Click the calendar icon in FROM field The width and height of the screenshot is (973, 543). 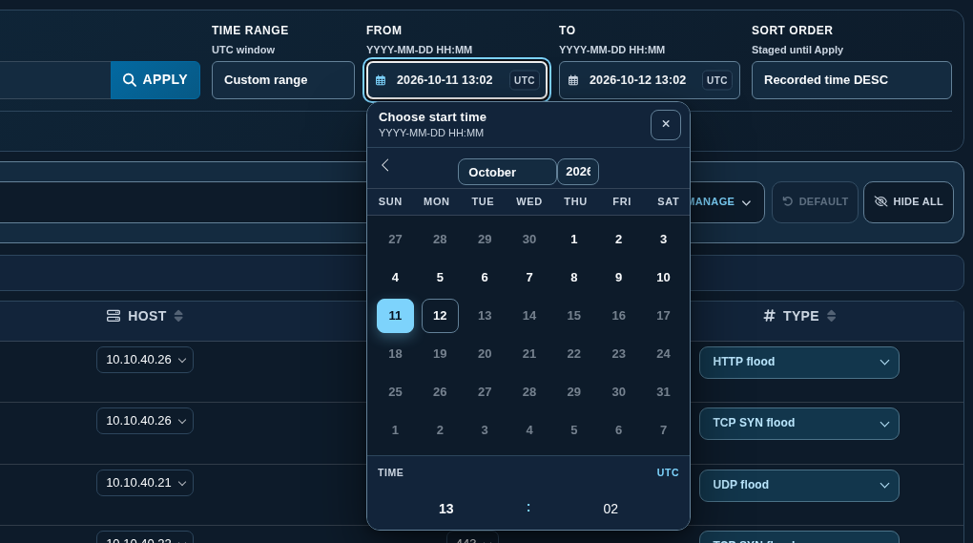[381, 80]
